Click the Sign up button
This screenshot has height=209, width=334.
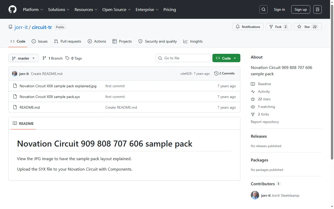coord(301,9)
